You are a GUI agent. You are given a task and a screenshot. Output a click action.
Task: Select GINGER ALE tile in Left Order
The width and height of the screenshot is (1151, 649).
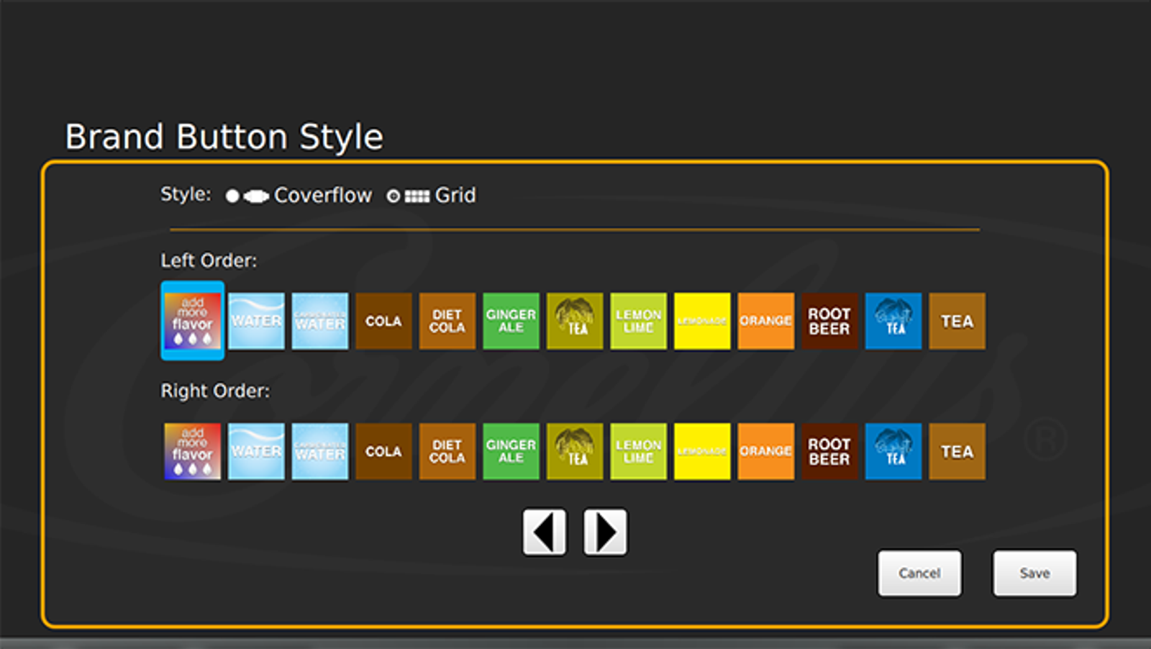click(511, 321)
